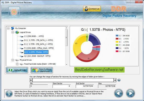Collapse the Logical Drives node
144x101 pixels.
(13, 32)
